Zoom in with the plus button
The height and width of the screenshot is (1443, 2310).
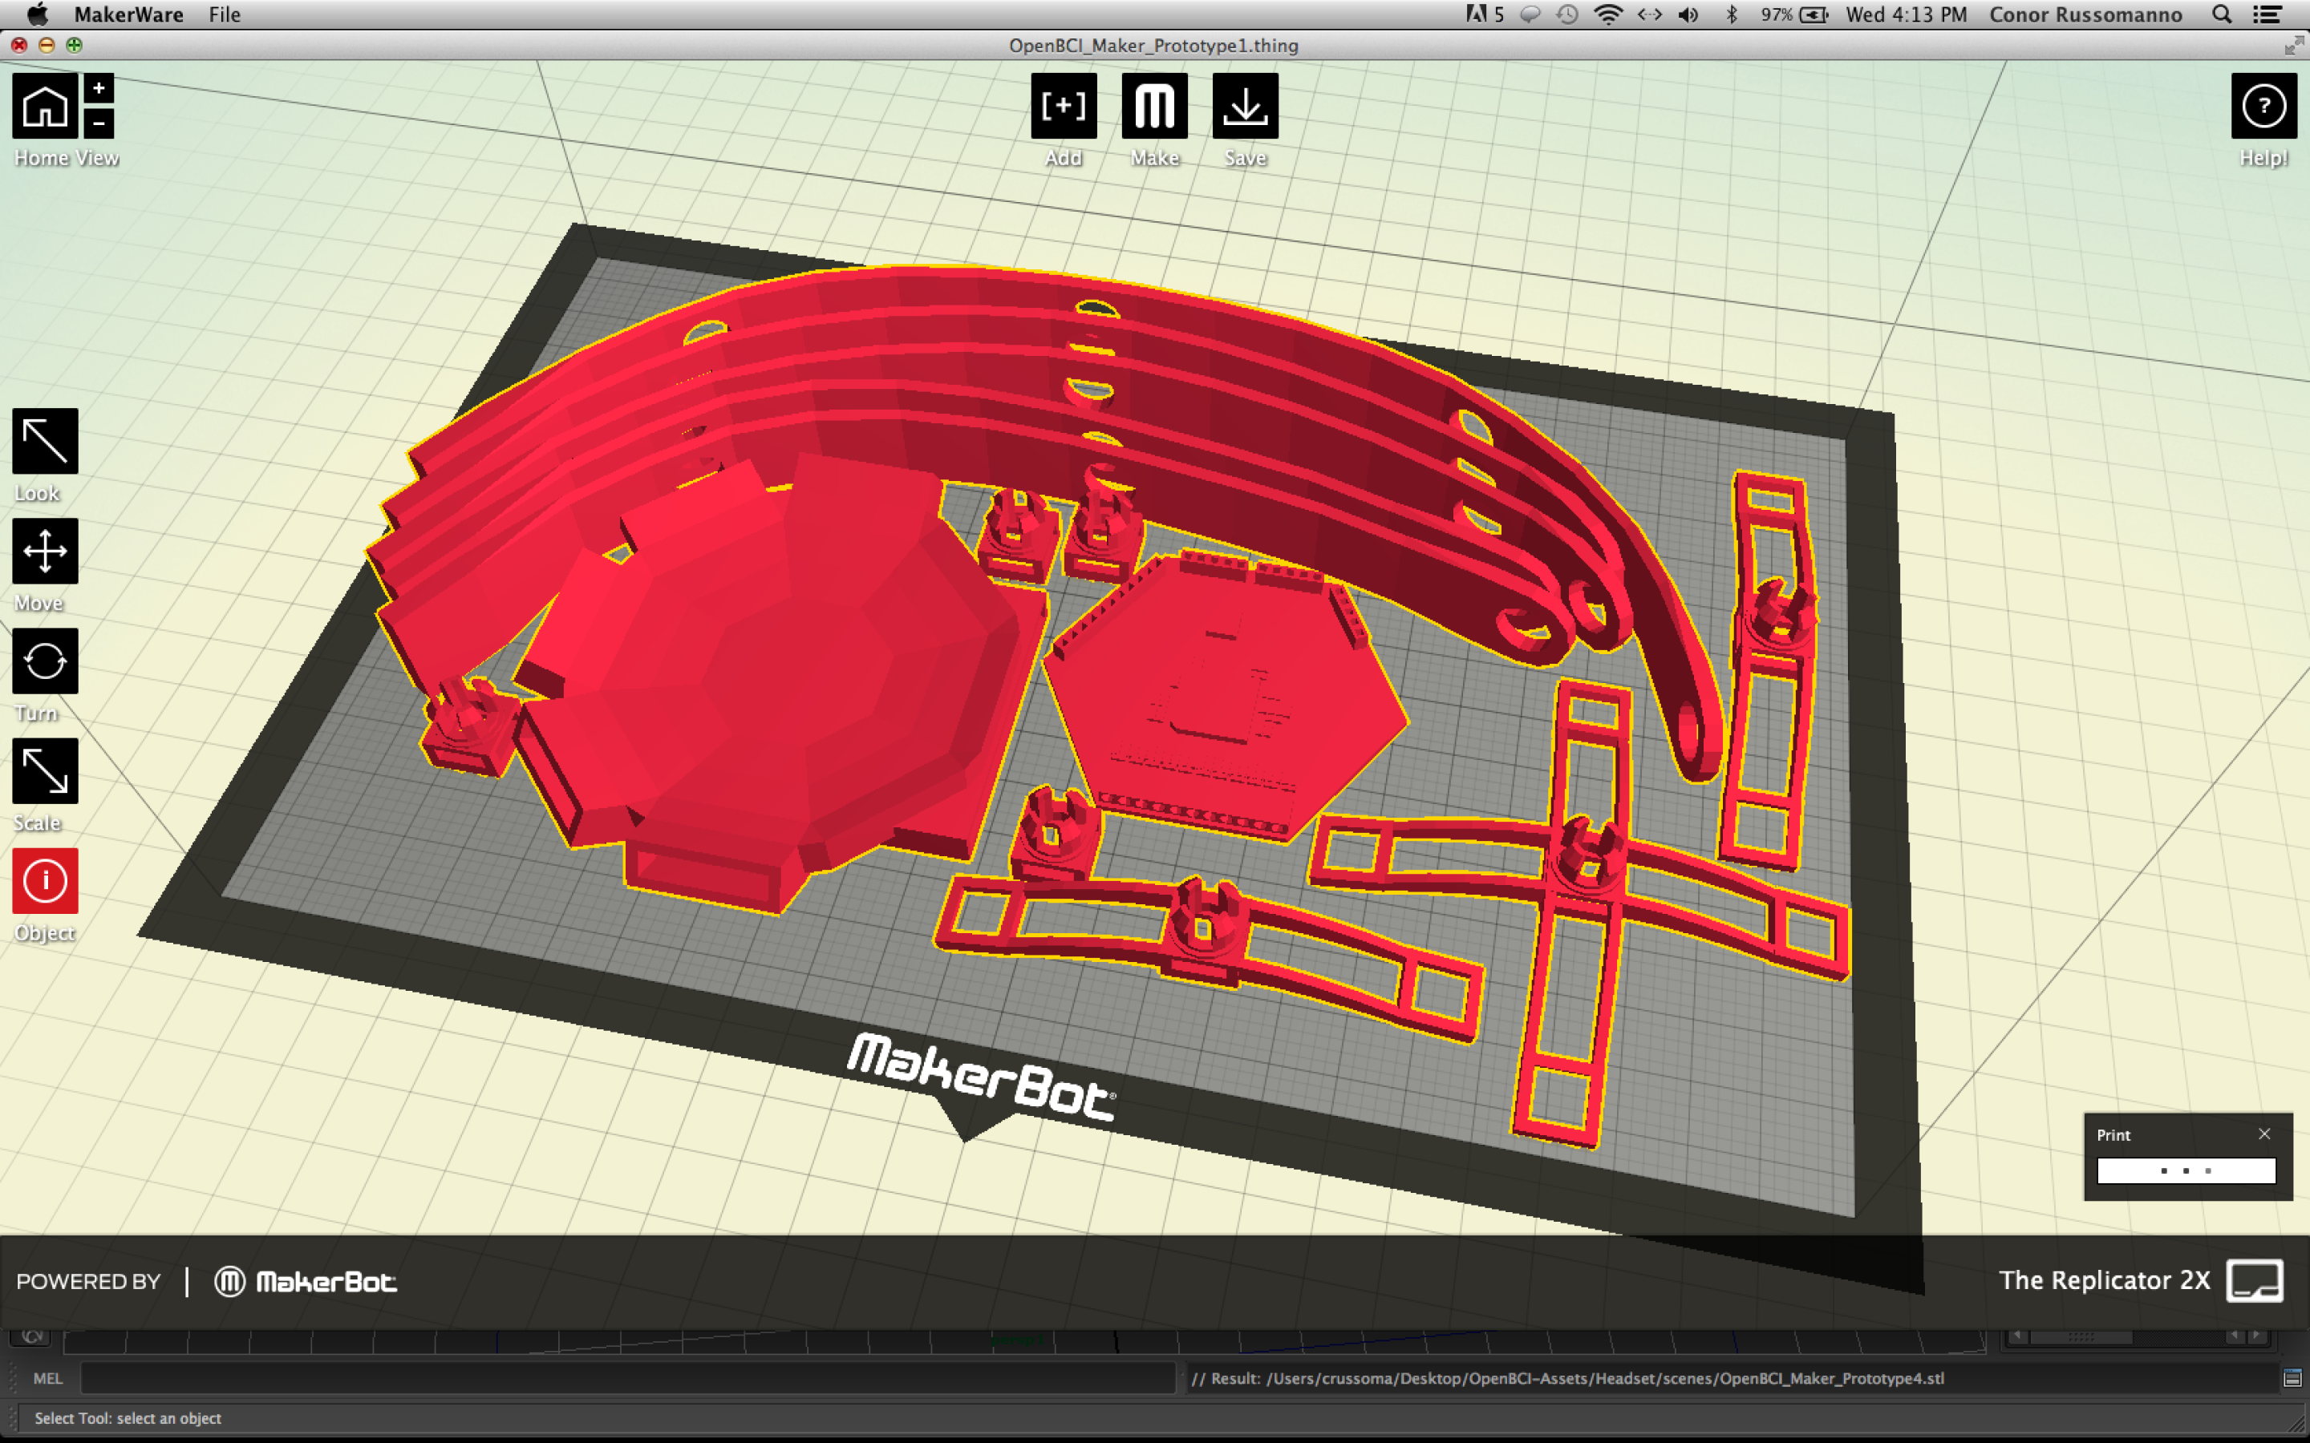point(99,88)
